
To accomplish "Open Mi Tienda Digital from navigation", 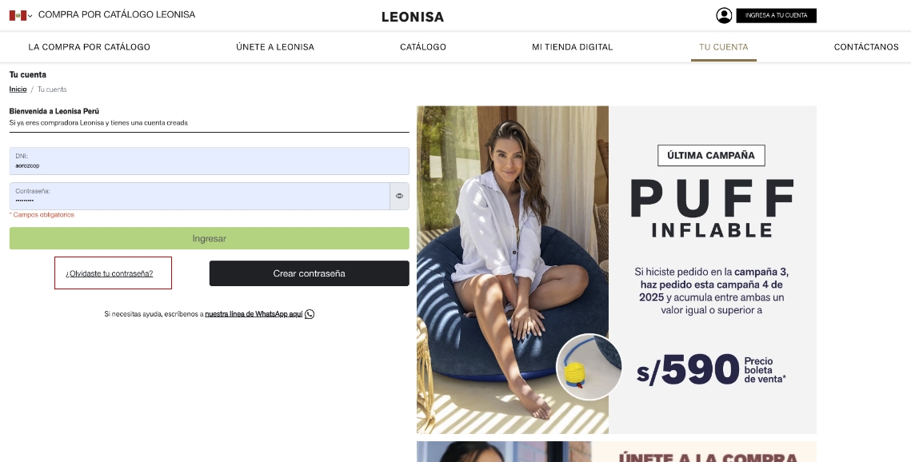I will point(573,47).
